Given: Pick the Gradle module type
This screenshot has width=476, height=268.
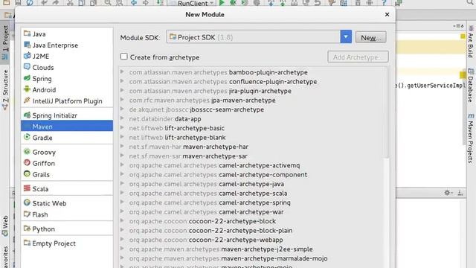Looking at the screenshot, I should 67,138.
